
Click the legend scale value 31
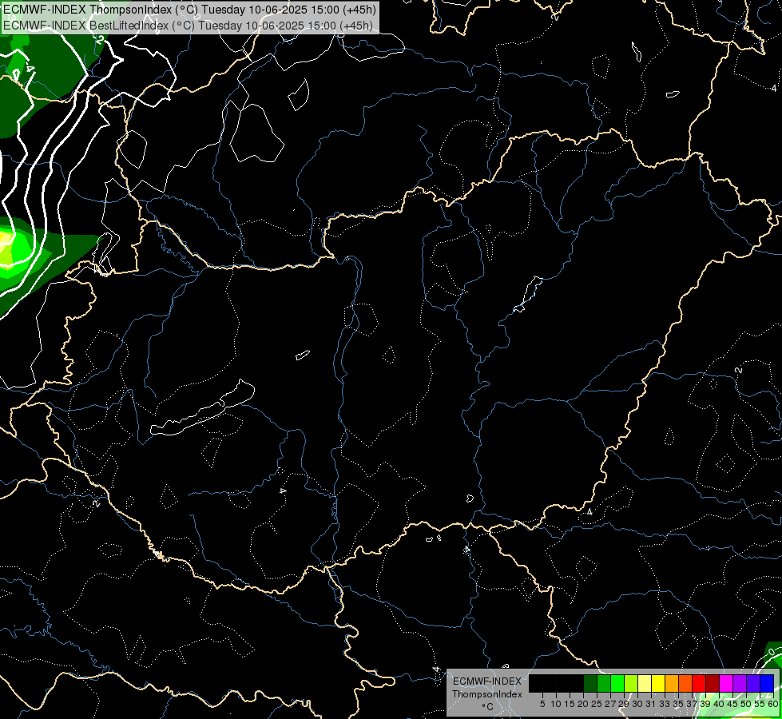pos(651,704)
